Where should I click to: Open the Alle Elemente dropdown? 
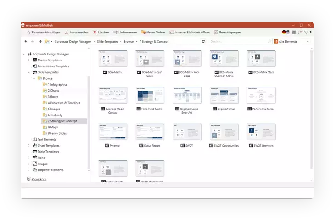pyautogui.click(x=307, y=42)
